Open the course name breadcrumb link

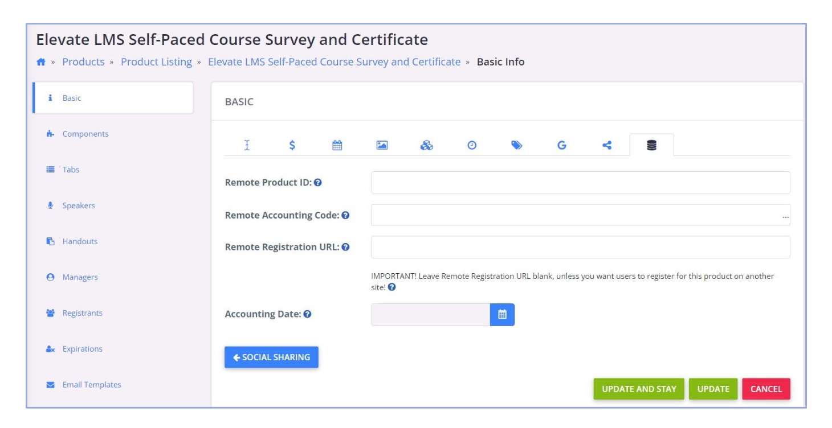tap(334, 62)
